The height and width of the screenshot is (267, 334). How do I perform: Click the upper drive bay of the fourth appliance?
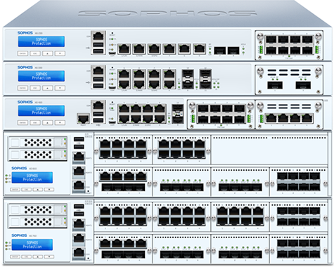[x=38, y=142]
